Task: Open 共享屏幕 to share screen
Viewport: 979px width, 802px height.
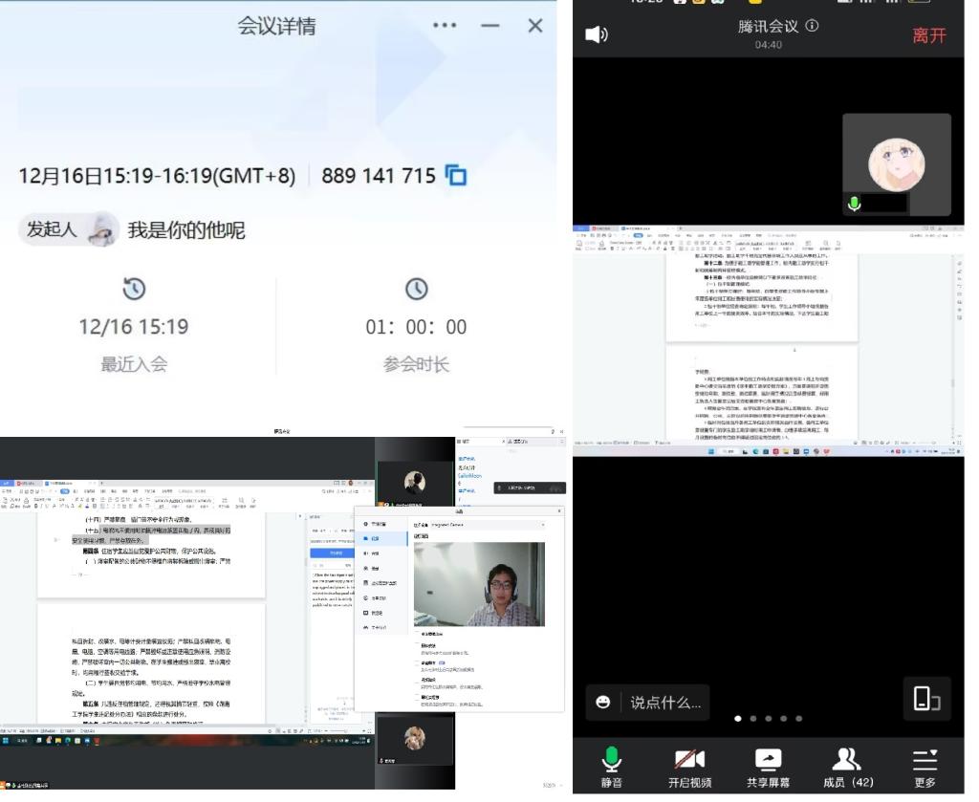Action: tap(768, 767)
